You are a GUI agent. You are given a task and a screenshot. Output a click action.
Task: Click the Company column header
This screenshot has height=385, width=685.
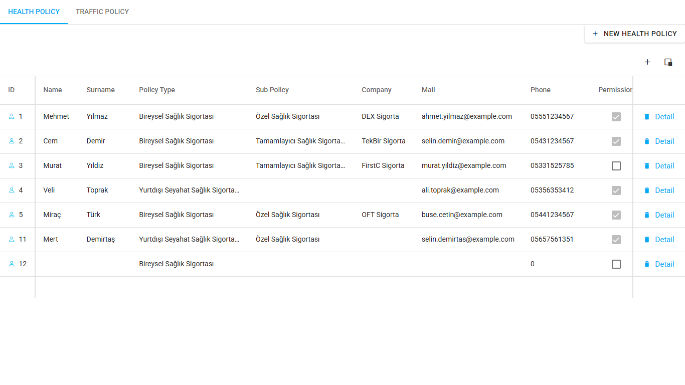pos(377,90)
